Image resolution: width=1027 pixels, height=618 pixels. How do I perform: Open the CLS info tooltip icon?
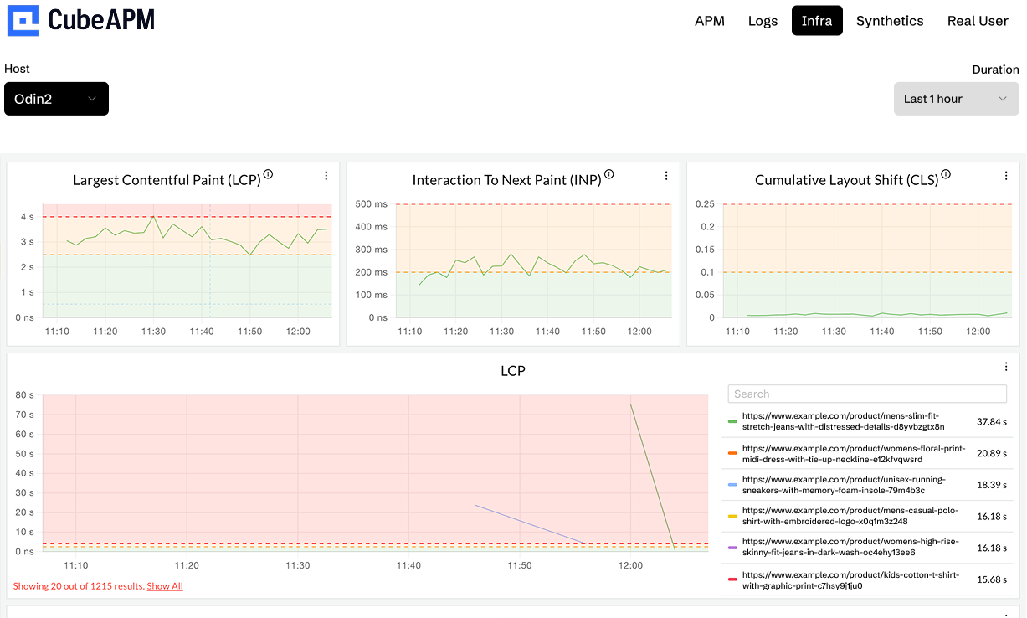click(946, 174)
